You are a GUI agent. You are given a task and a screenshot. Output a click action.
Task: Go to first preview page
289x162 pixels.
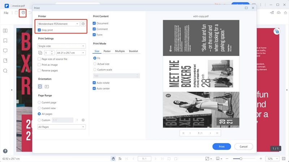183,133
